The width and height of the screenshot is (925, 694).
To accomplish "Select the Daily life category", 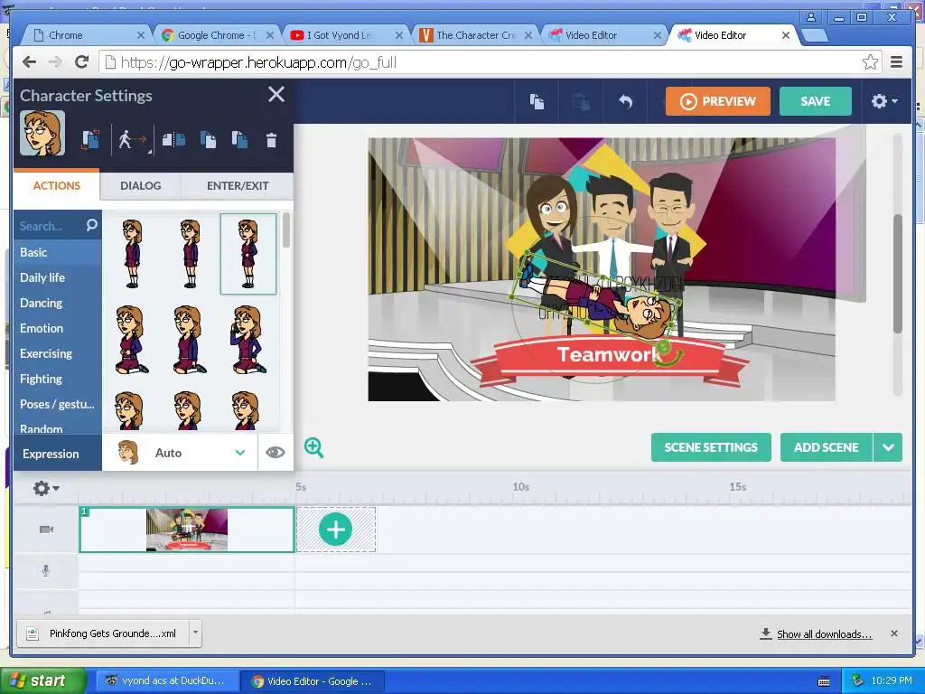I will pyautogui.click(x=57, y=277).
